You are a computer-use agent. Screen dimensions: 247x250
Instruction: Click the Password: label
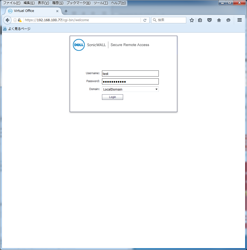click(x=93, y=81)
